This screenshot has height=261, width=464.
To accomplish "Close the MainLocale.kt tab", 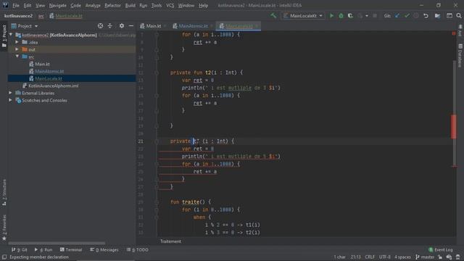I will (257, 26).
